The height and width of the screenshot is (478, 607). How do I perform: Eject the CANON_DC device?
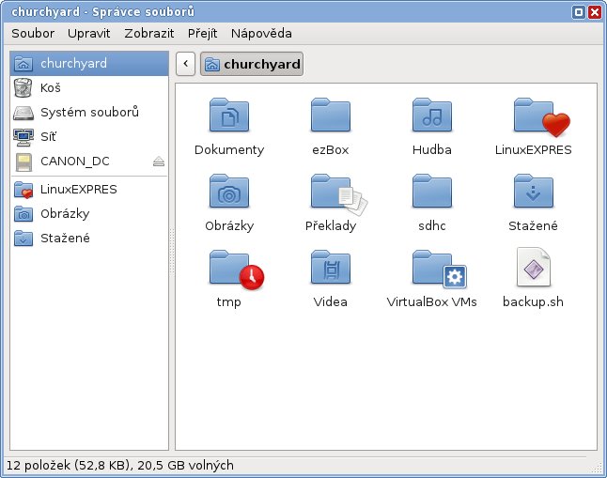[x=159, y=162]
